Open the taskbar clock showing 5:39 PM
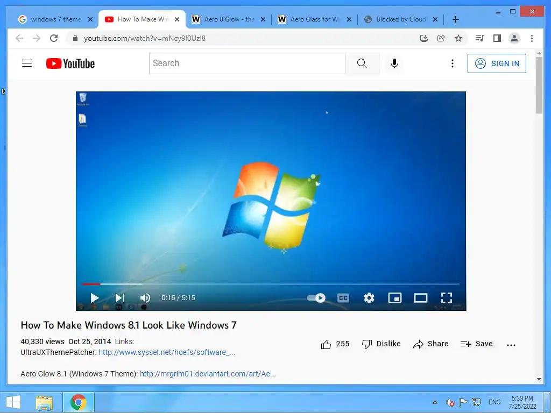Screen dimensions: 551x413 coord(522,402)
